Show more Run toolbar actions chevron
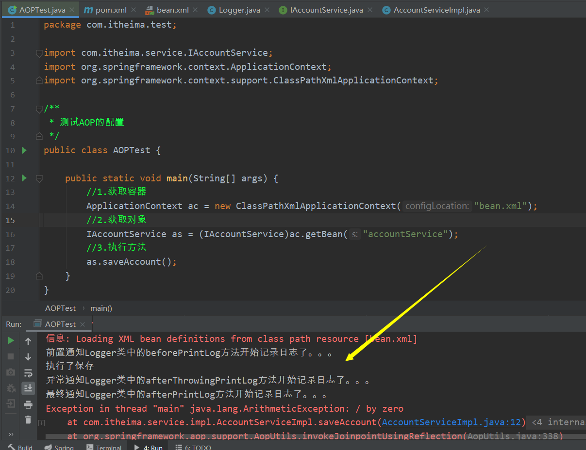This screenshot has width=586, height=450. [11, 434]
